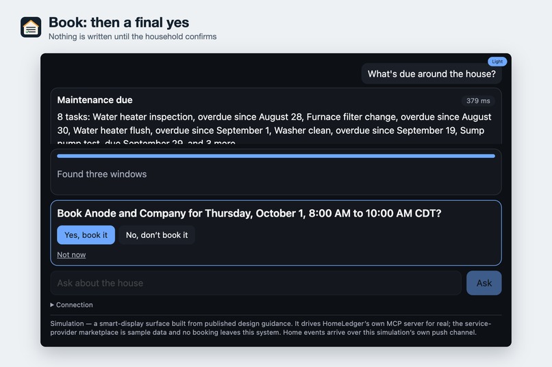Dismiss booking via Not now link
552x367 pixels.
71,255
